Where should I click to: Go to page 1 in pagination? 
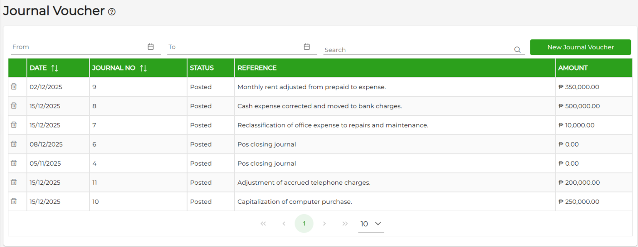tap(304, 224)
